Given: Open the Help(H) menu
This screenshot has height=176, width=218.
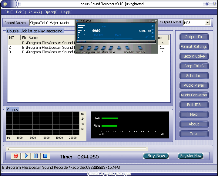Looking at the screenshot, I should point(67,12).
